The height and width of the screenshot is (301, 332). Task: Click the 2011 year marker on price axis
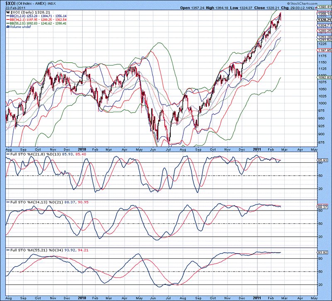(x=258, y=149)
